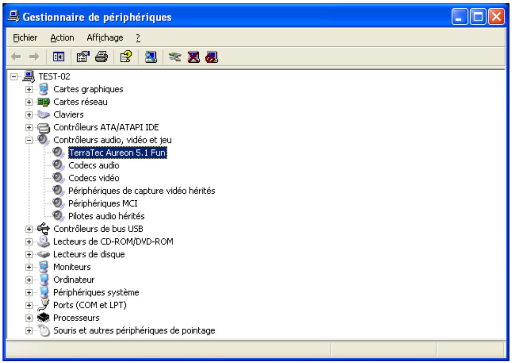The height and width of the screenshot is (363, 512).
Task: Select TerraTec Aureon 5.1 Fun label
Action: click(117, 153)
